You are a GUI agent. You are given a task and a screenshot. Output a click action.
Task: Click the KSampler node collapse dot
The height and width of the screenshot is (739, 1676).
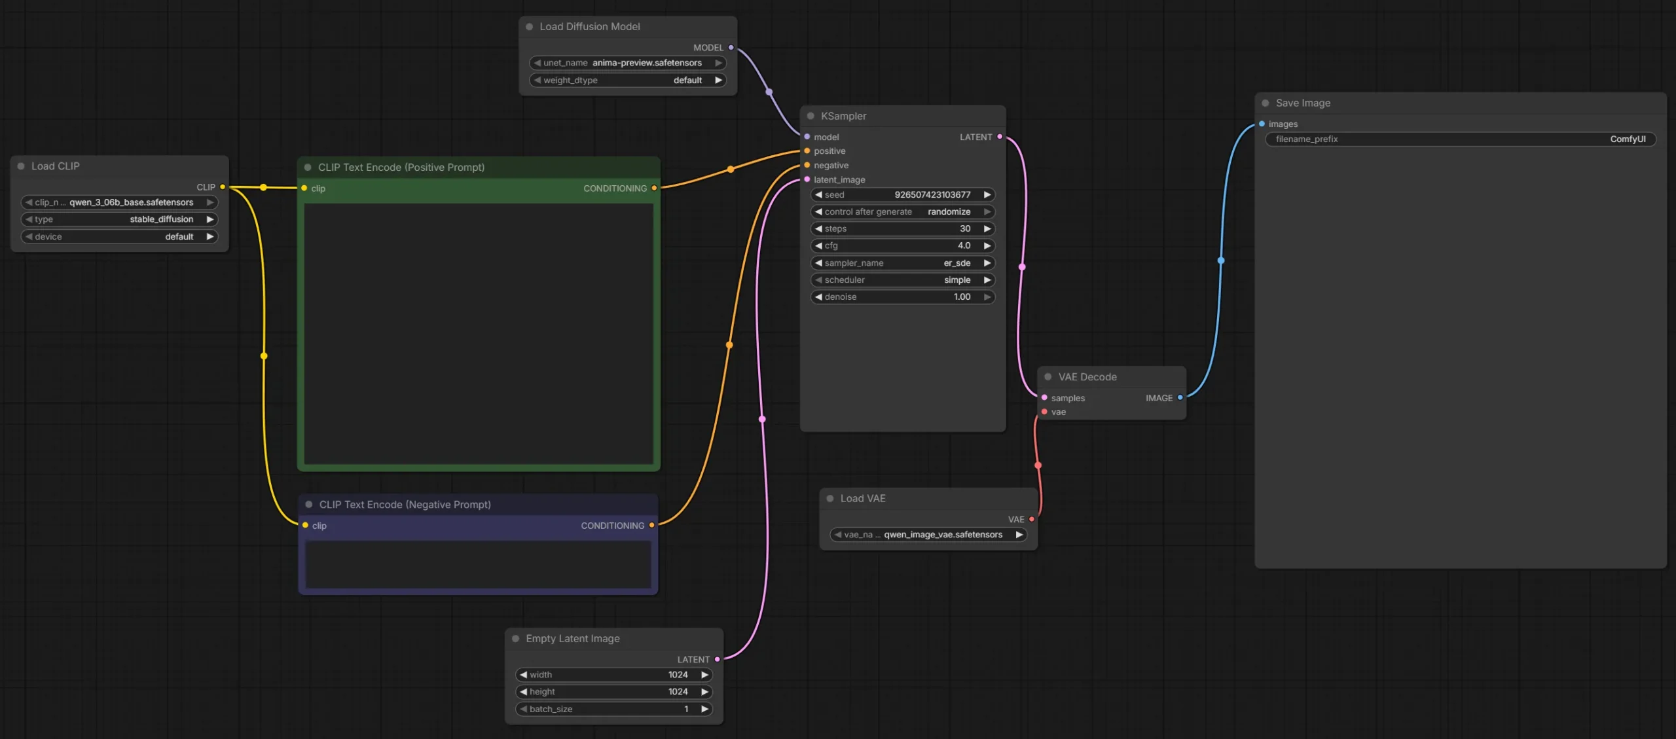811,116
